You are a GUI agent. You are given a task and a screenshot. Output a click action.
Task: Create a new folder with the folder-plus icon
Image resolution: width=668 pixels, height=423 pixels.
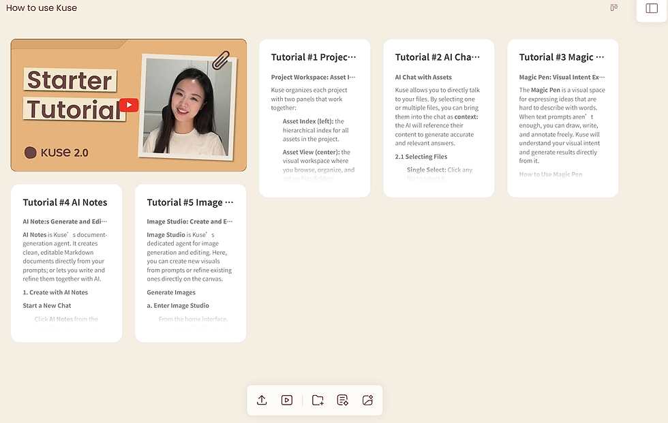click(318, 400)
